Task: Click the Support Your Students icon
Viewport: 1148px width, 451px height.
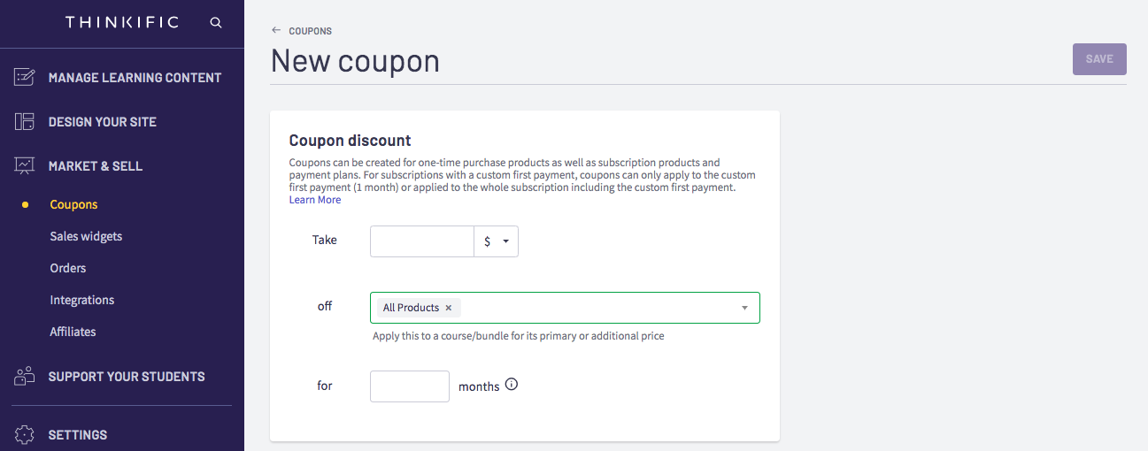Action: (x=25, y=376)
